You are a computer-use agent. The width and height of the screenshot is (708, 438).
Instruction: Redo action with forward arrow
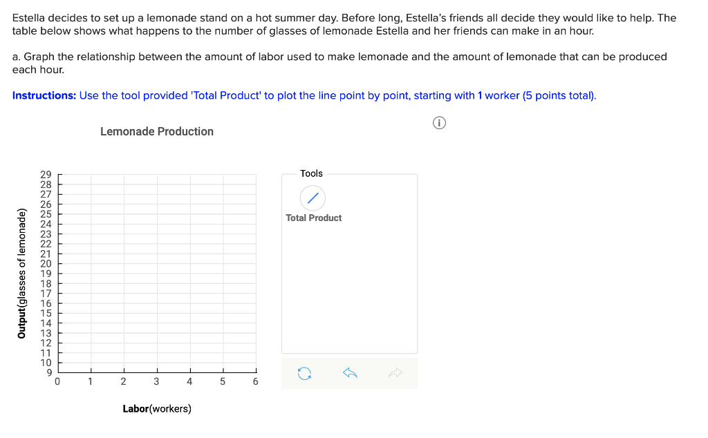[395, 373]
